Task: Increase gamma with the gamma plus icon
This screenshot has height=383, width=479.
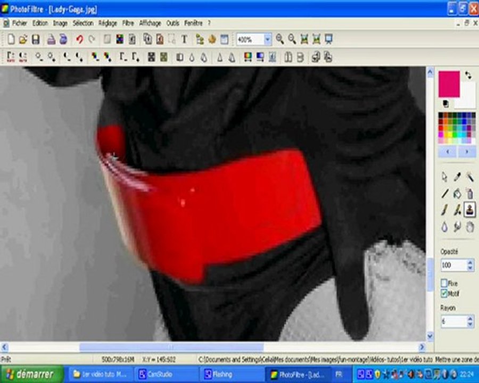Action: click(x=135, y=57)
